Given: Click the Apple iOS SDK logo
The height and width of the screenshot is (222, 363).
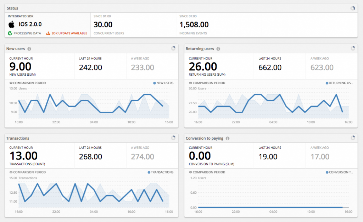Looking at the screenshot, I should 12,24.
